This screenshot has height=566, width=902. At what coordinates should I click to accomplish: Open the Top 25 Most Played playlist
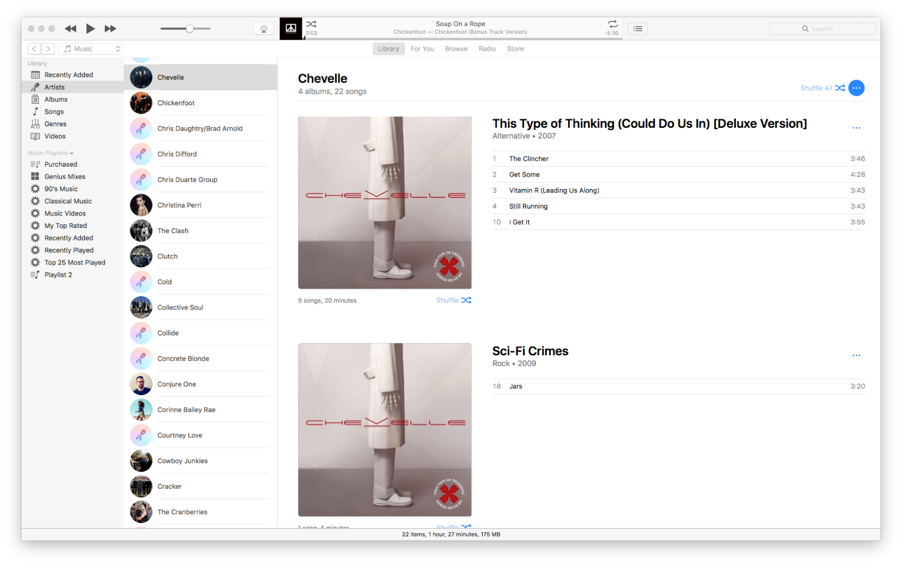point(72,263)
